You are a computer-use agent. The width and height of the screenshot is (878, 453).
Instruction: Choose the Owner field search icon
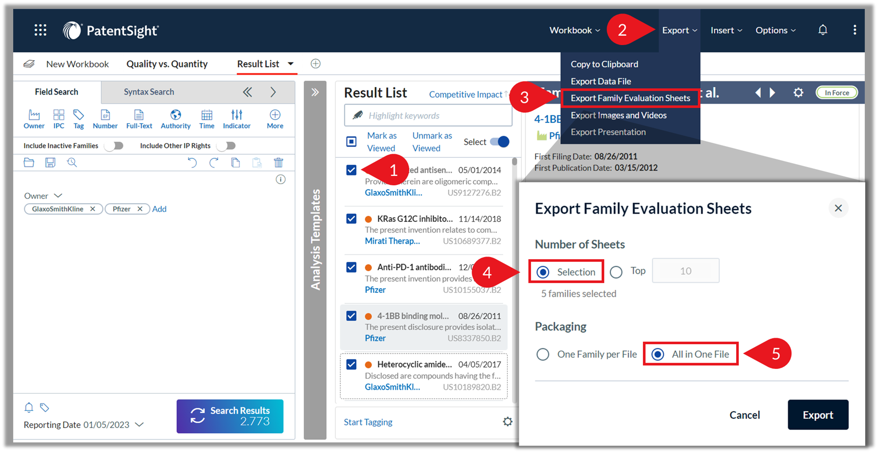click(34, 119)
